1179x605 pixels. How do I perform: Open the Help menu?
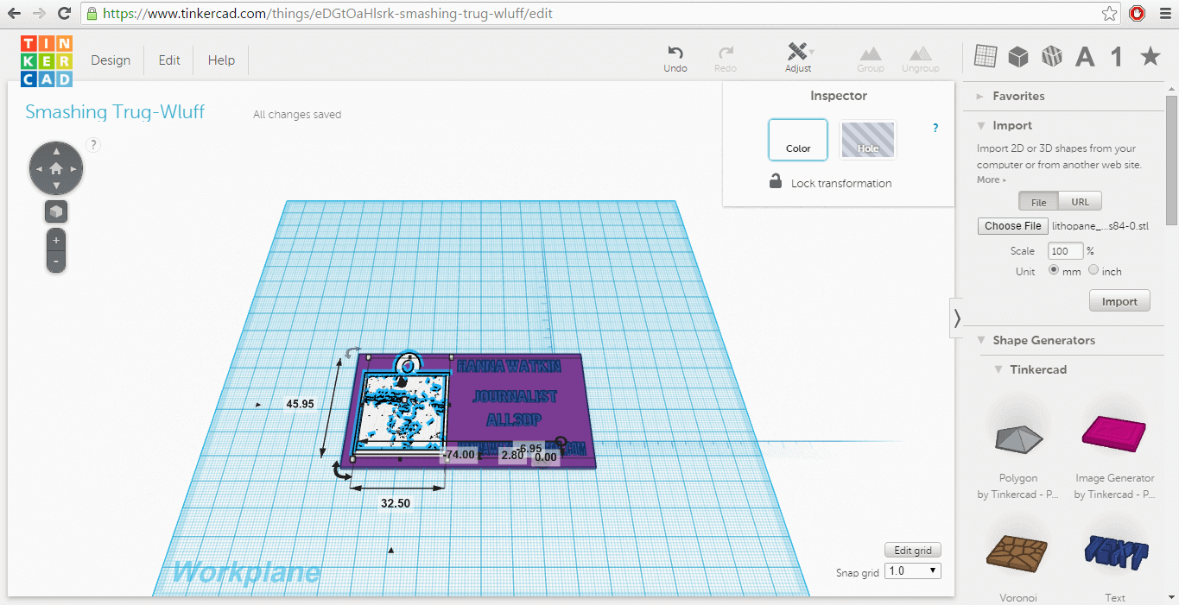[x=221, y=60]
